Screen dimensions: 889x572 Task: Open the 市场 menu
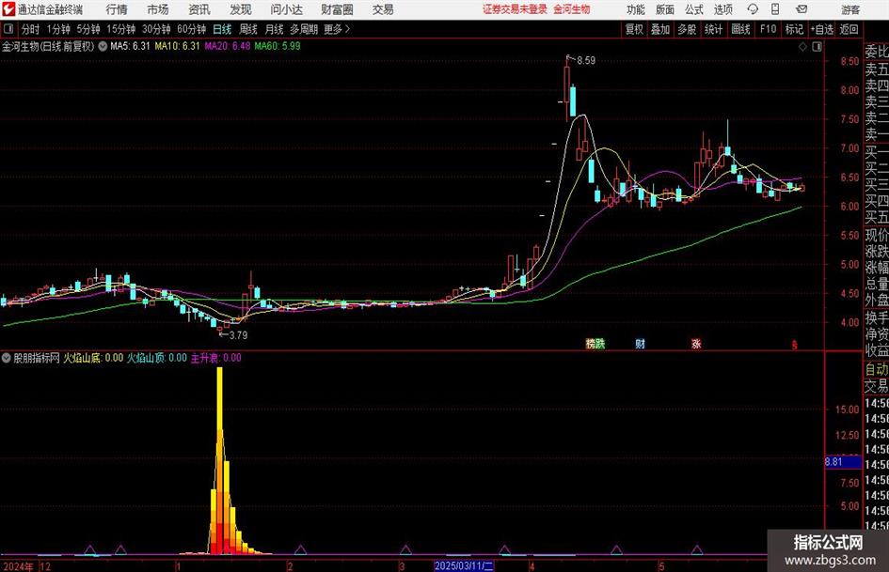pyautogui.click(x=158, y=9)
